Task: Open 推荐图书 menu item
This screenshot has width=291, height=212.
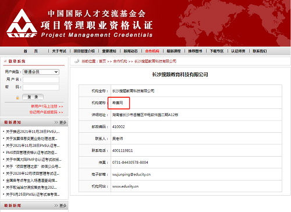Action: (x=195, y=51)
